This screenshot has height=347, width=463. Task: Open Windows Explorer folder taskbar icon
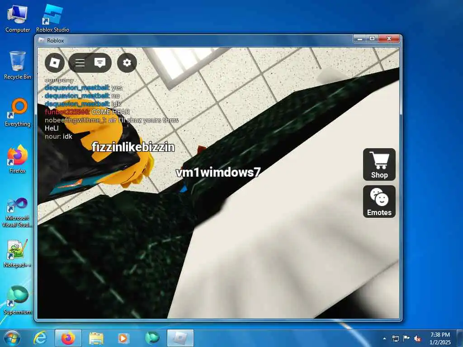96,338
